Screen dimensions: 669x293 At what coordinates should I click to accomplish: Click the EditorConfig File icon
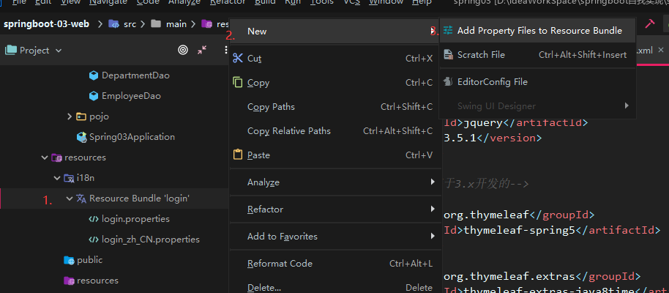pos(448,81)
